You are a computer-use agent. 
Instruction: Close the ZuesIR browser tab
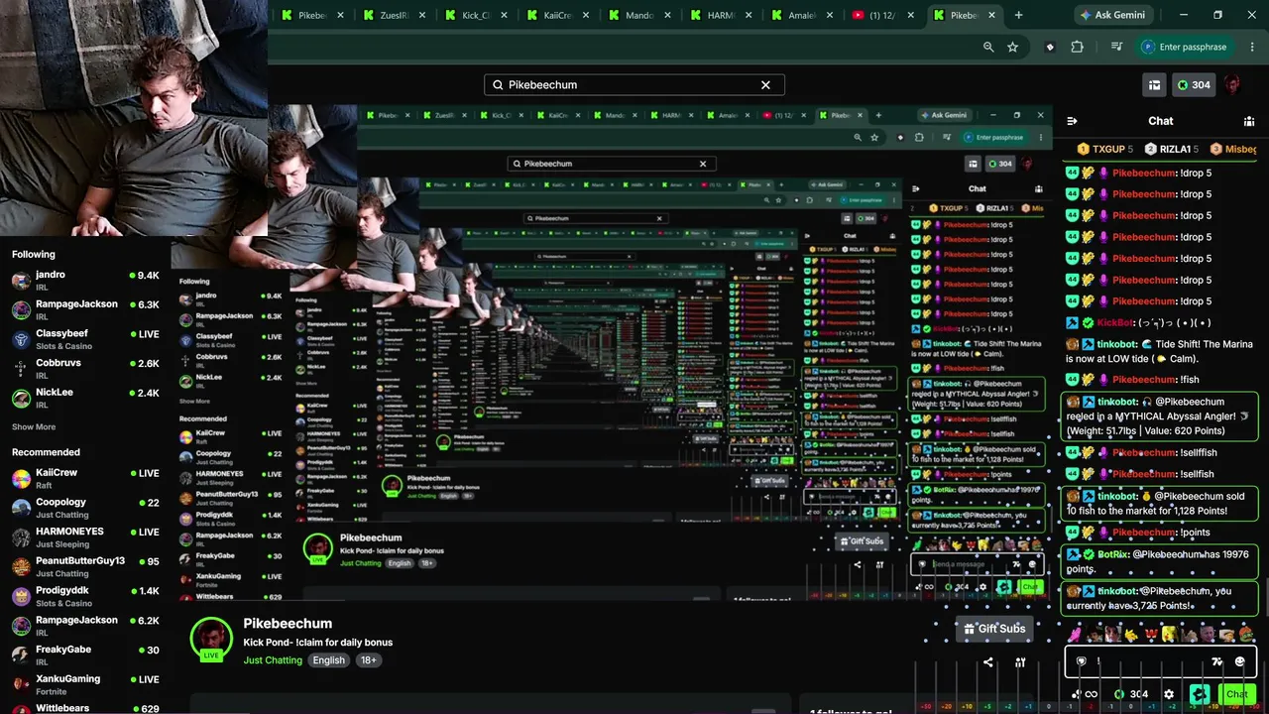(422, 15)
